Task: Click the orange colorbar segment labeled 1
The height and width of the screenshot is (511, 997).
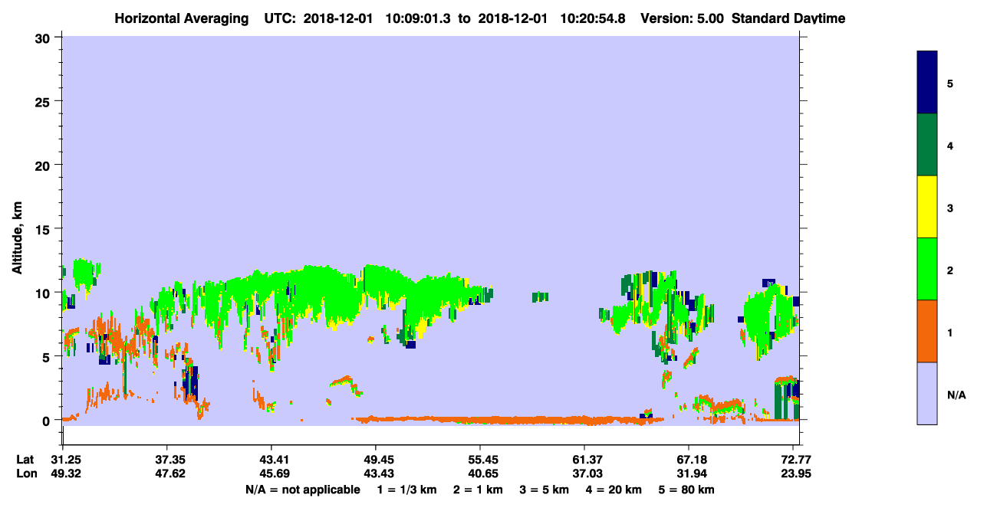Action: [x=927, y=331]
